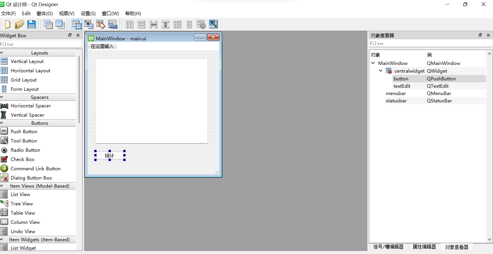Open an existing form
The image size is (493, 254).
20,24
